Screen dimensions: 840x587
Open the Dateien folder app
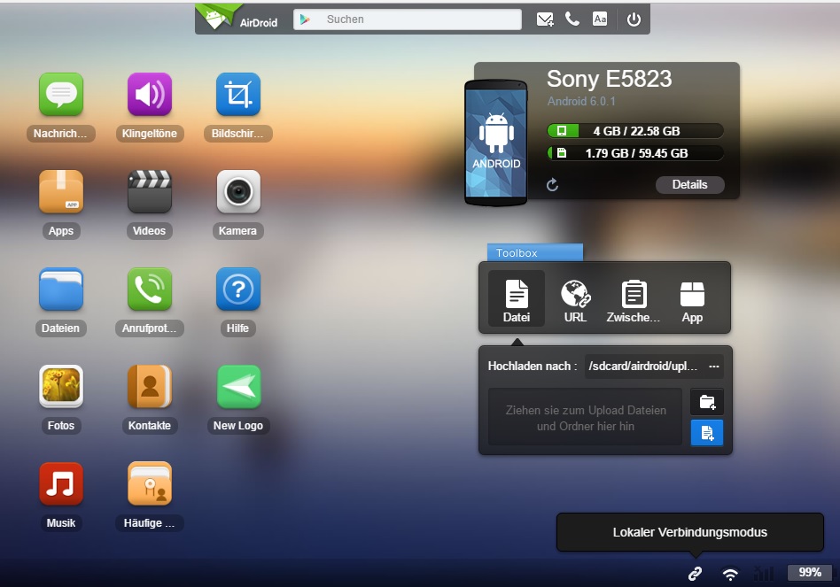click(x=61, y=290)
